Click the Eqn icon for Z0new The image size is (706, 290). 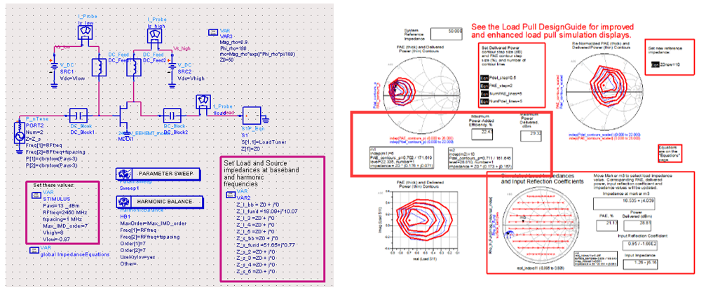point(656,64)
